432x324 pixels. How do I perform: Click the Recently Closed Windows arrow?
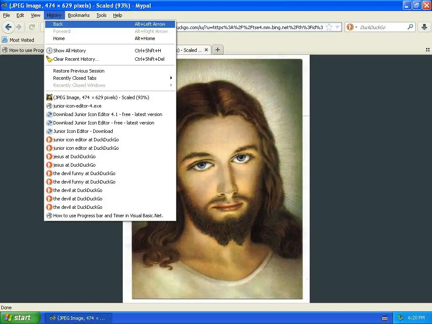[x=171, y=85]
